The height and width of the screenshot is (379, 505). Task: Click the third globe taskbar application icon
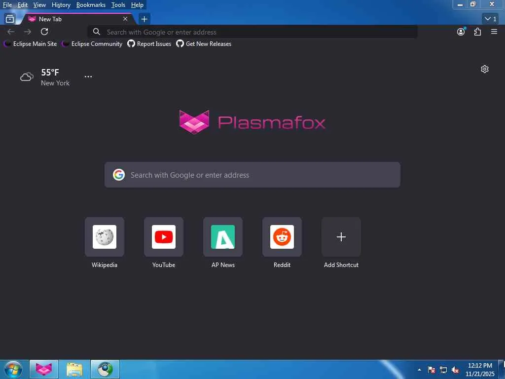(x=105, y=369)
